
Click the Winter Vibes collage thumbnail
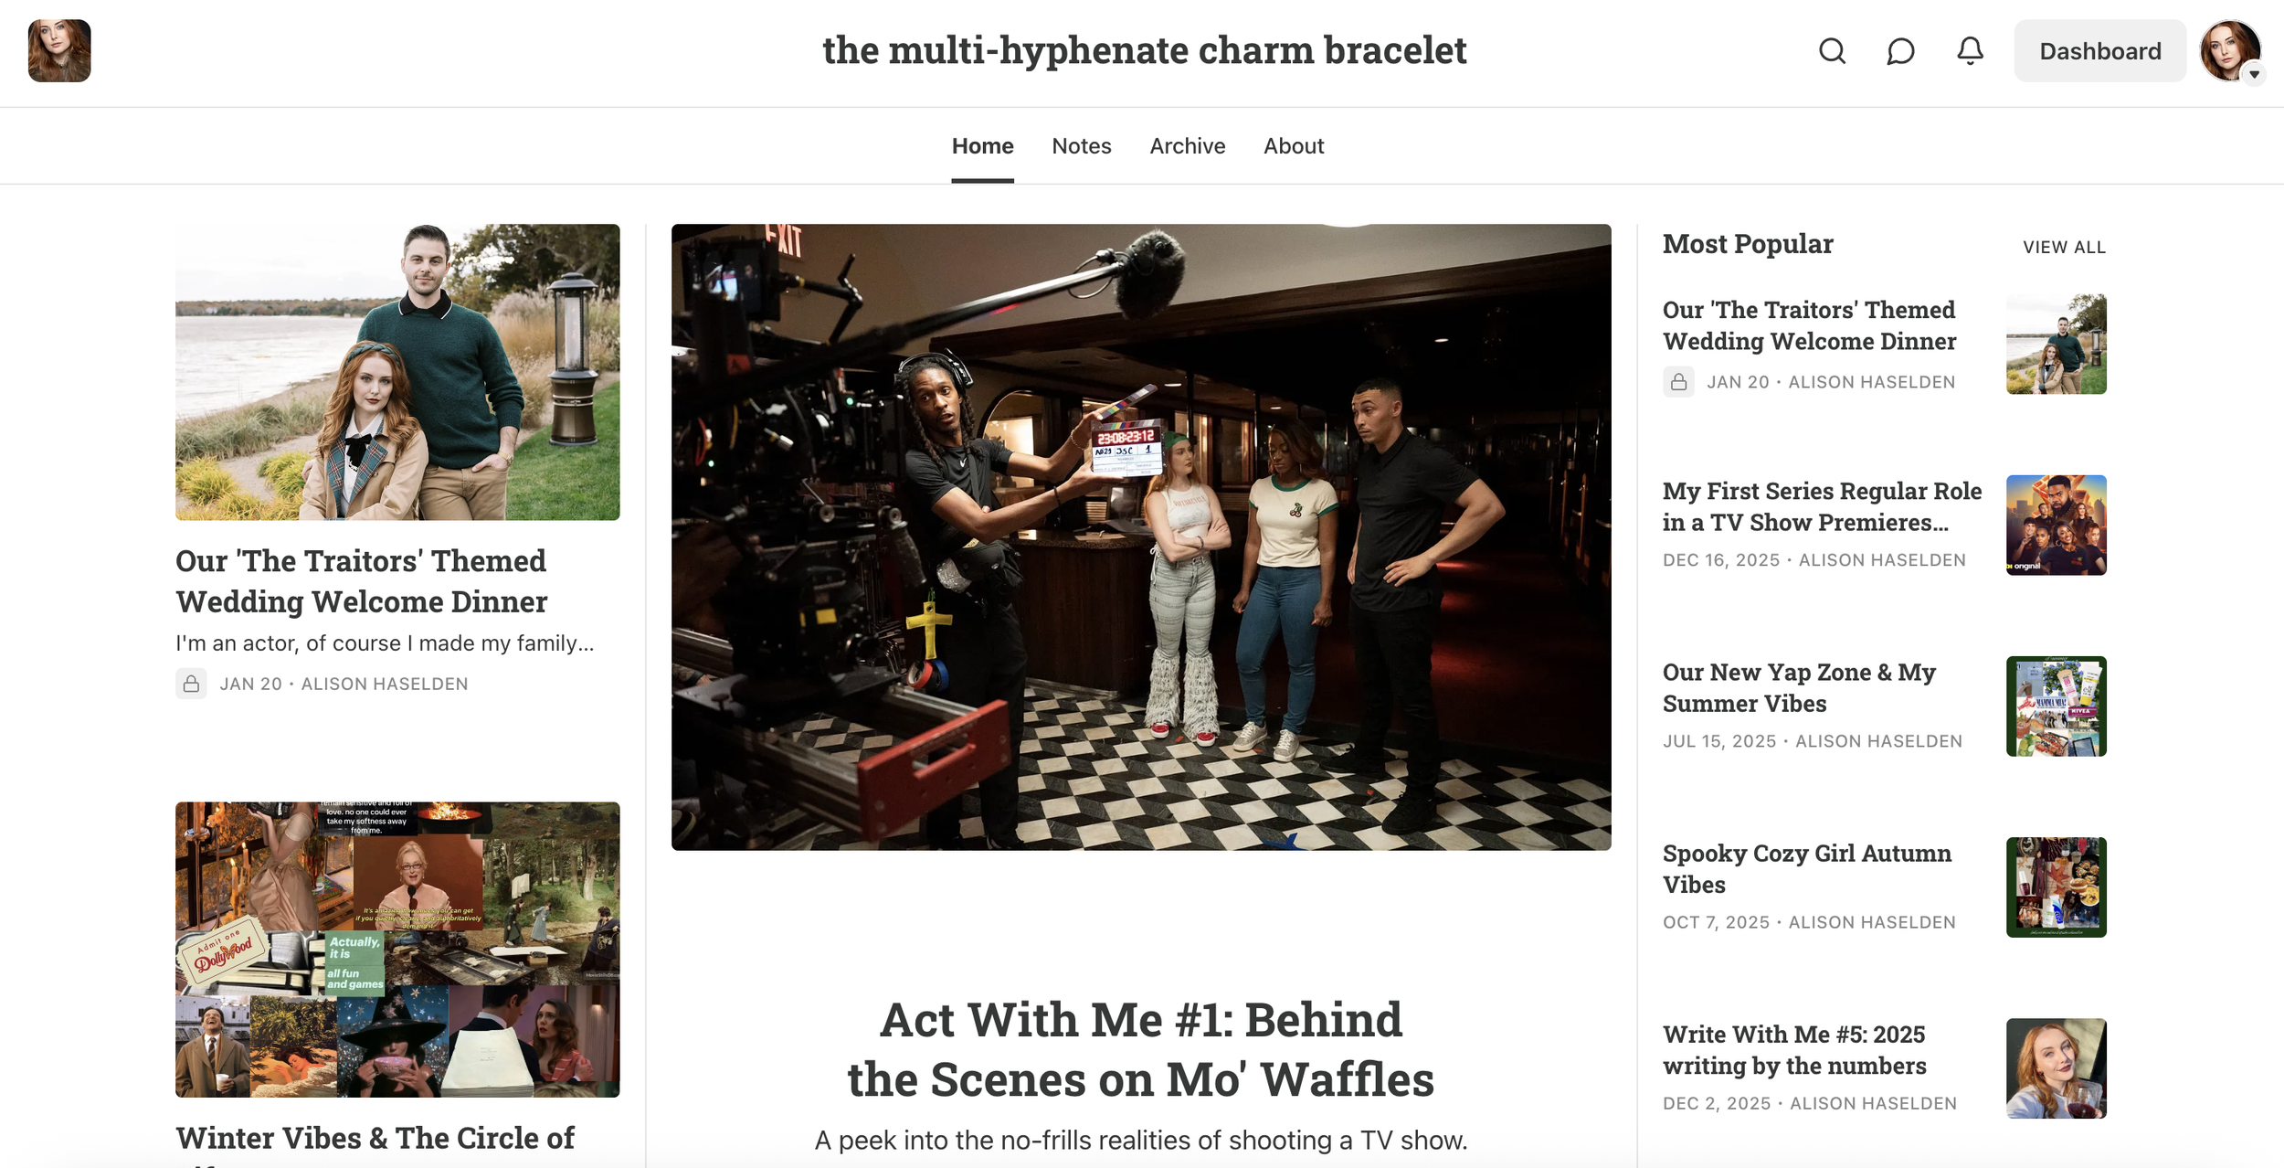pyautogui.click(x=397, y=950)
